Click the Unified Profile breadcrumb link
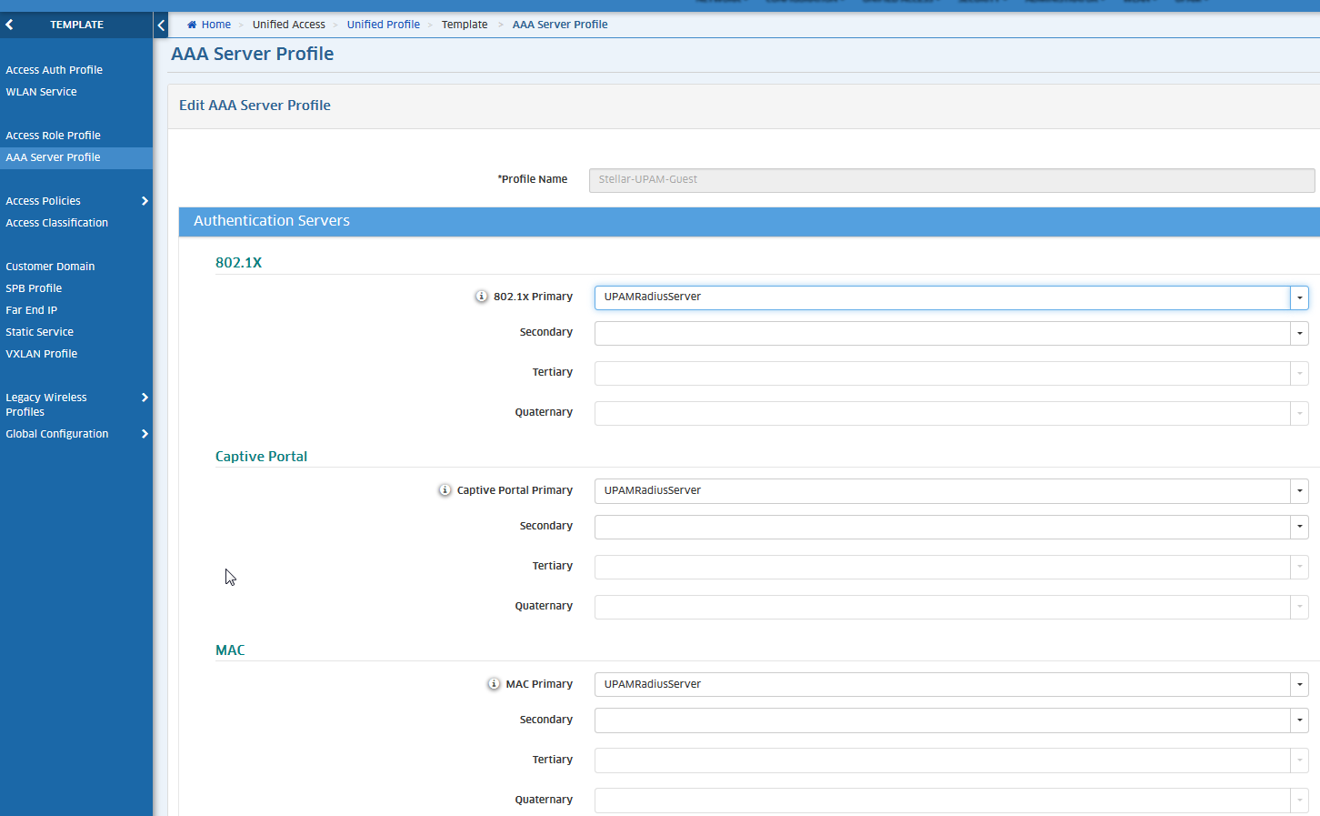Image resolution: width=1320 pixels, height=816 pixels. tap(383, 25)
